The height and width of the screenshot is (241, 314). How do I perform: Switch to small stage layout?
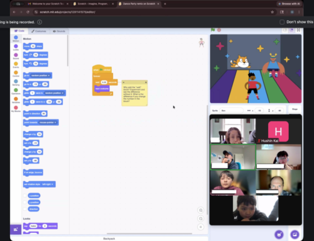[x=285, y=30]
